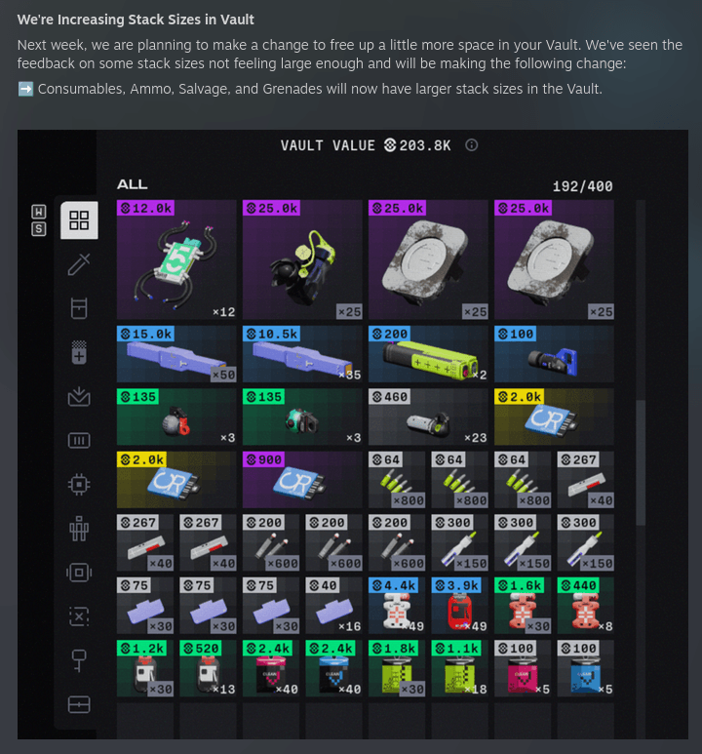Open the consumables category medkit icon

[x=79, y=352]
